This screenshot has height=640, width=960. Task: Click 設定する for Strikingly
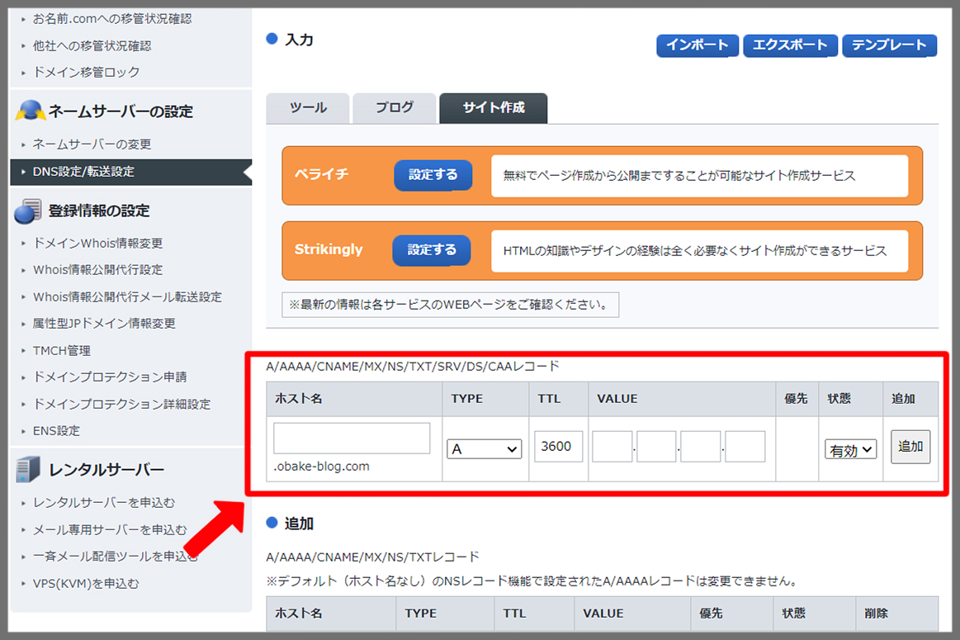(432, 250)
